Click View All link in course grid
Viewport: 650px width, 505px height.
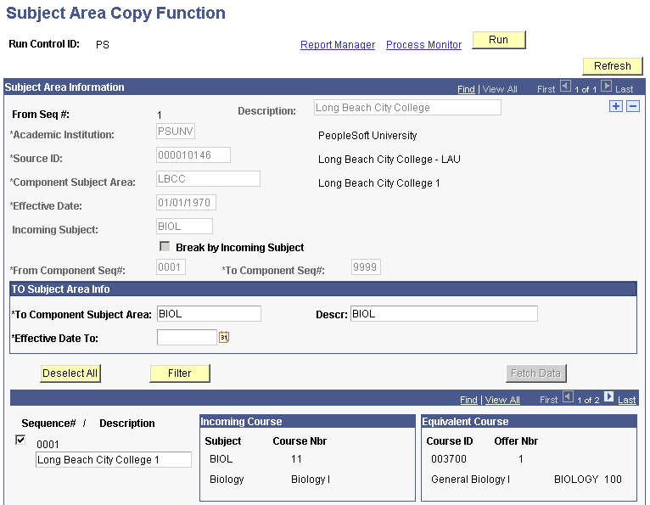click(x=502, y=400)
